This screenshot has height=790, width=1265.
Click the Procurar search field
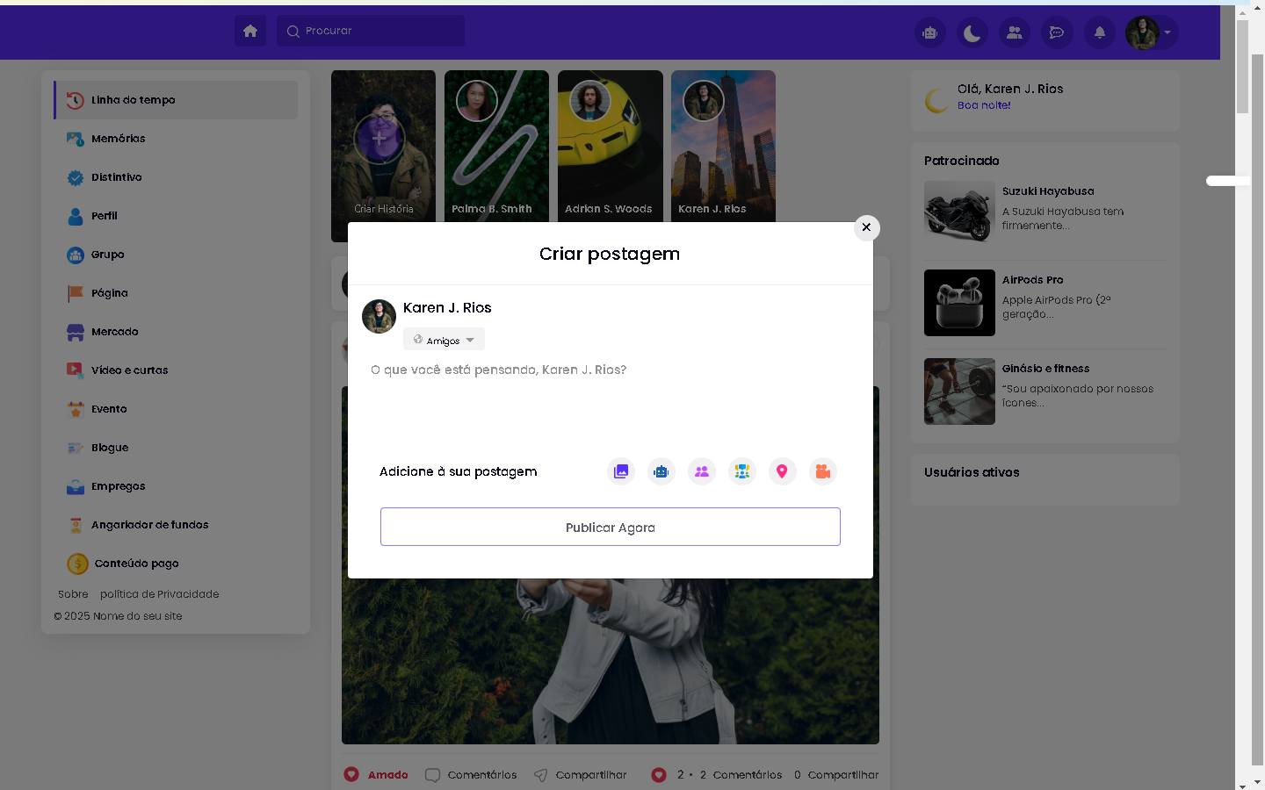coord(371,31)
